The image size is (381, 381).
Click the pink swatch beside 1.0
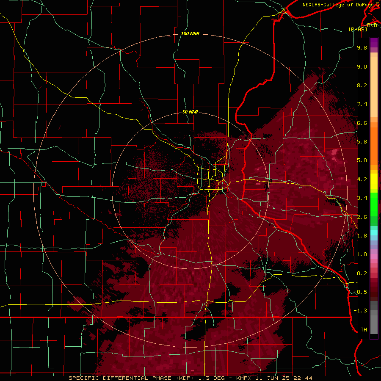click(374, 257)
